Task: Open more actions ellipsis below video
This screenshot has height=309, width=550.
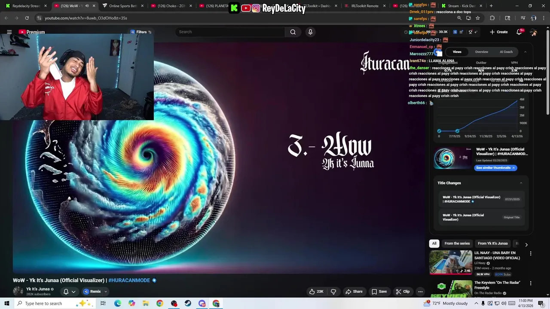Action: pos(420,291)
